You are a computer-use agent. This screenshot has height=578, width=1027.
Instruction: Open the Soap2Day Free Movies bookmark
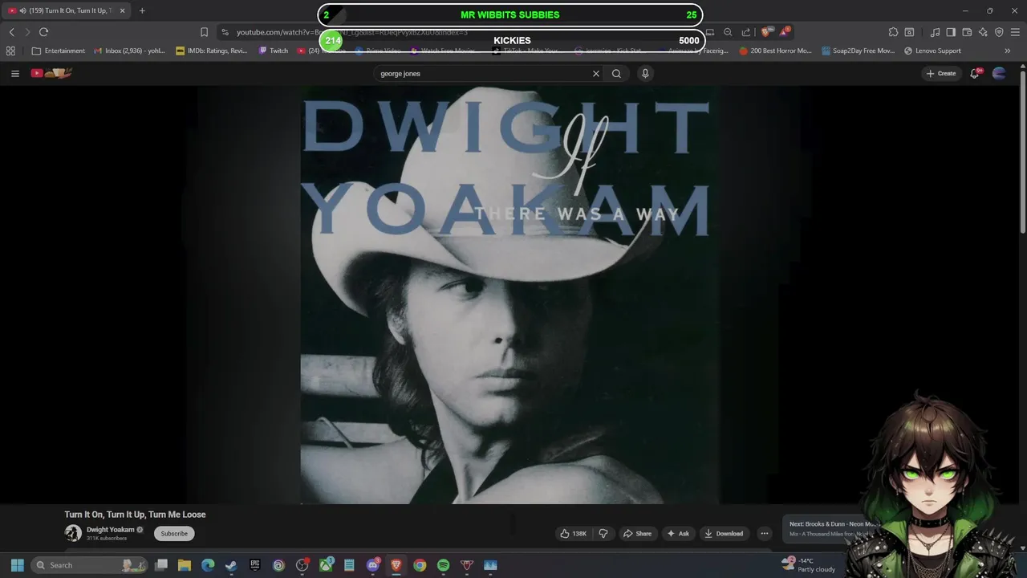(859, 51)
